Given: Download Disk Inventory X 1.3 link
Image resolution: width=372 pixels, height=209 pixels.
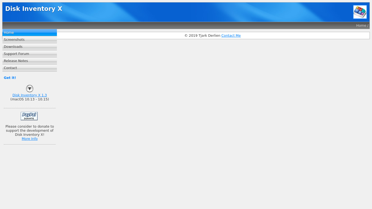Looking at the screenshot, I should [x=30, y=95].
